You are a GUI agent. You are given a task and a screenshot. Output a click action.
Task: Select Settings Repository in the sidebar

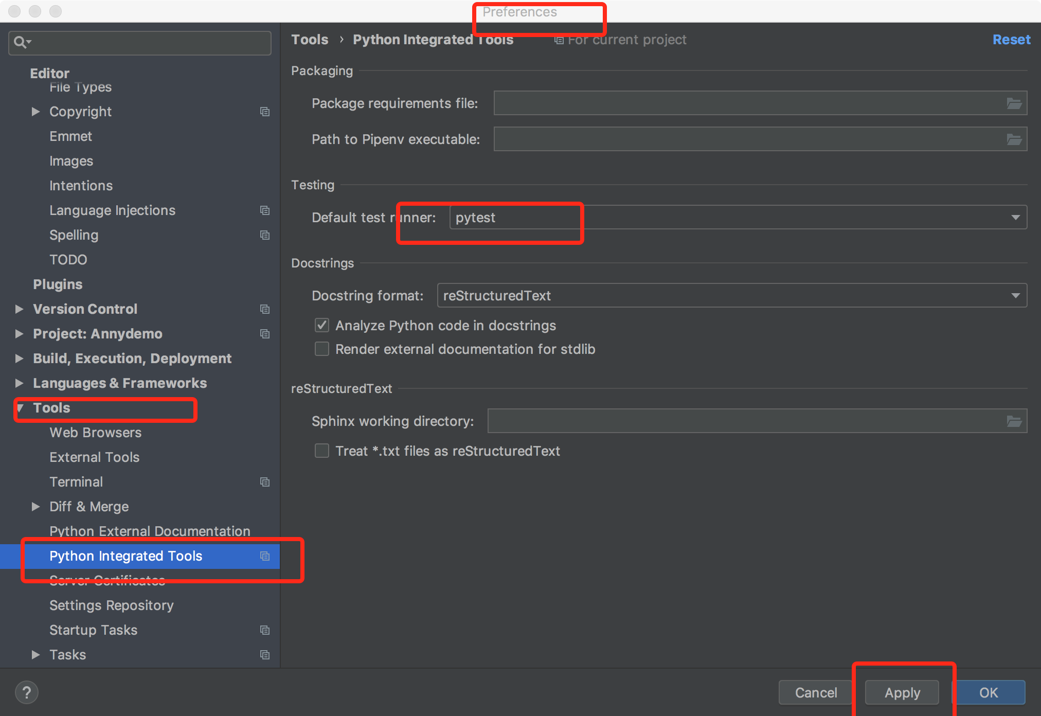tap(111, 605)
